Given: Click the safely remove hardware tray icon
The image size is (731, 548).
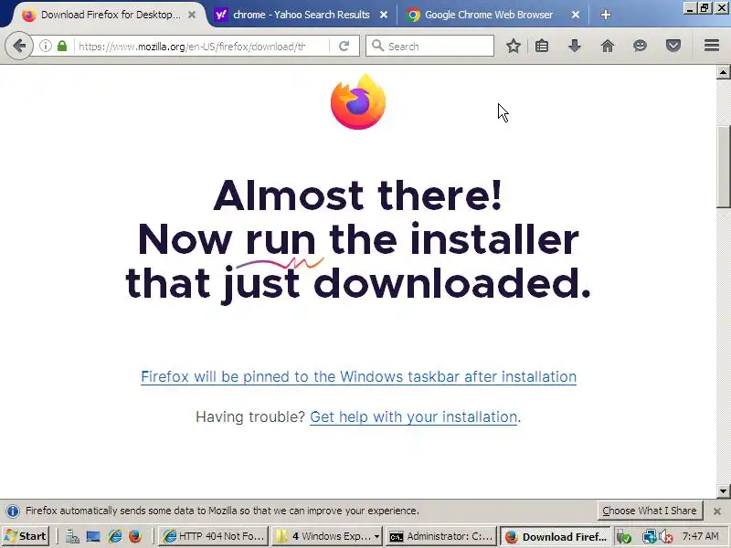Looking at the screenshot, I should [624, 537].
